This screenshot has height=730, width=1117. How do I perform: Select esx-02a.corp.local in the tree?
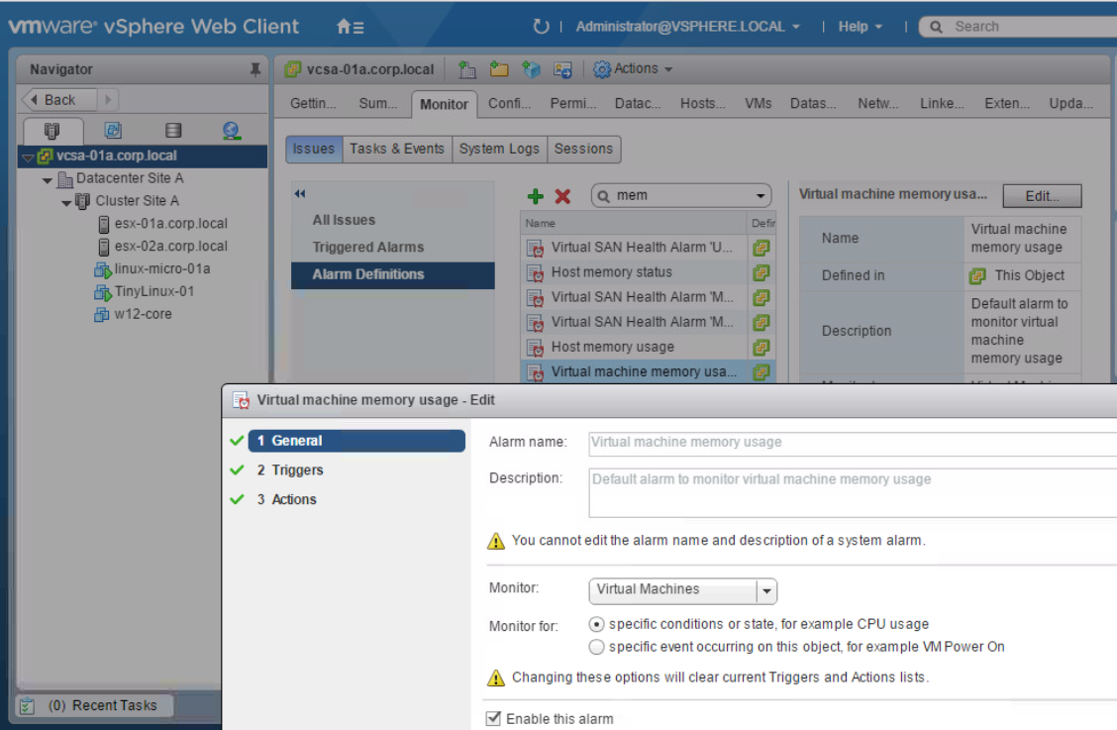click(171, 247)
